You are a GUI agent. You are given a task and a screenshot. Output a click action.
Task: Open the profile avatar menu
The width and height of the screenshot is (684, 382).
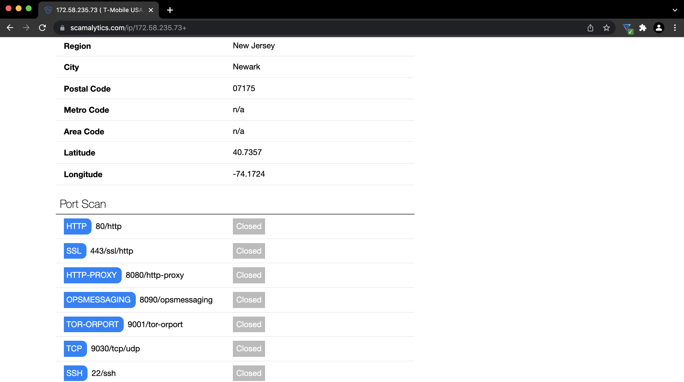click(x=659, y=28)
